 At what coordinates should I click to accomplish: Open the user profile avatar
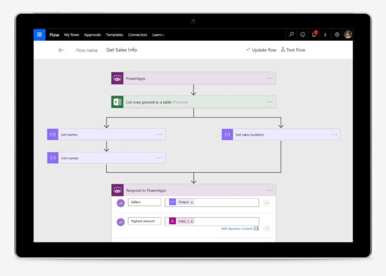tap(348, 34)
